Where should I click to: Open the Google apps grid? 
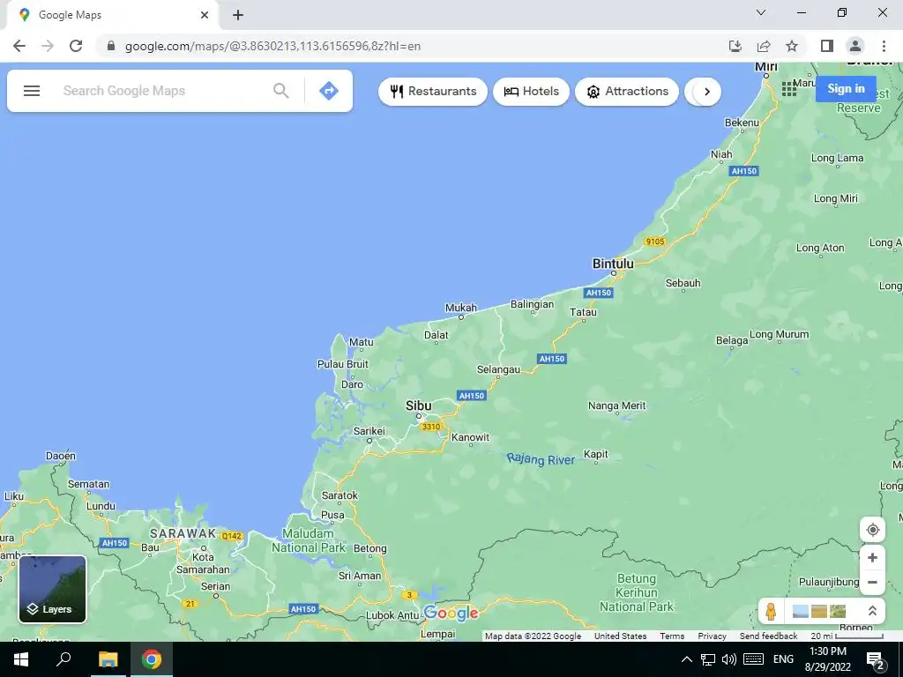789,89
